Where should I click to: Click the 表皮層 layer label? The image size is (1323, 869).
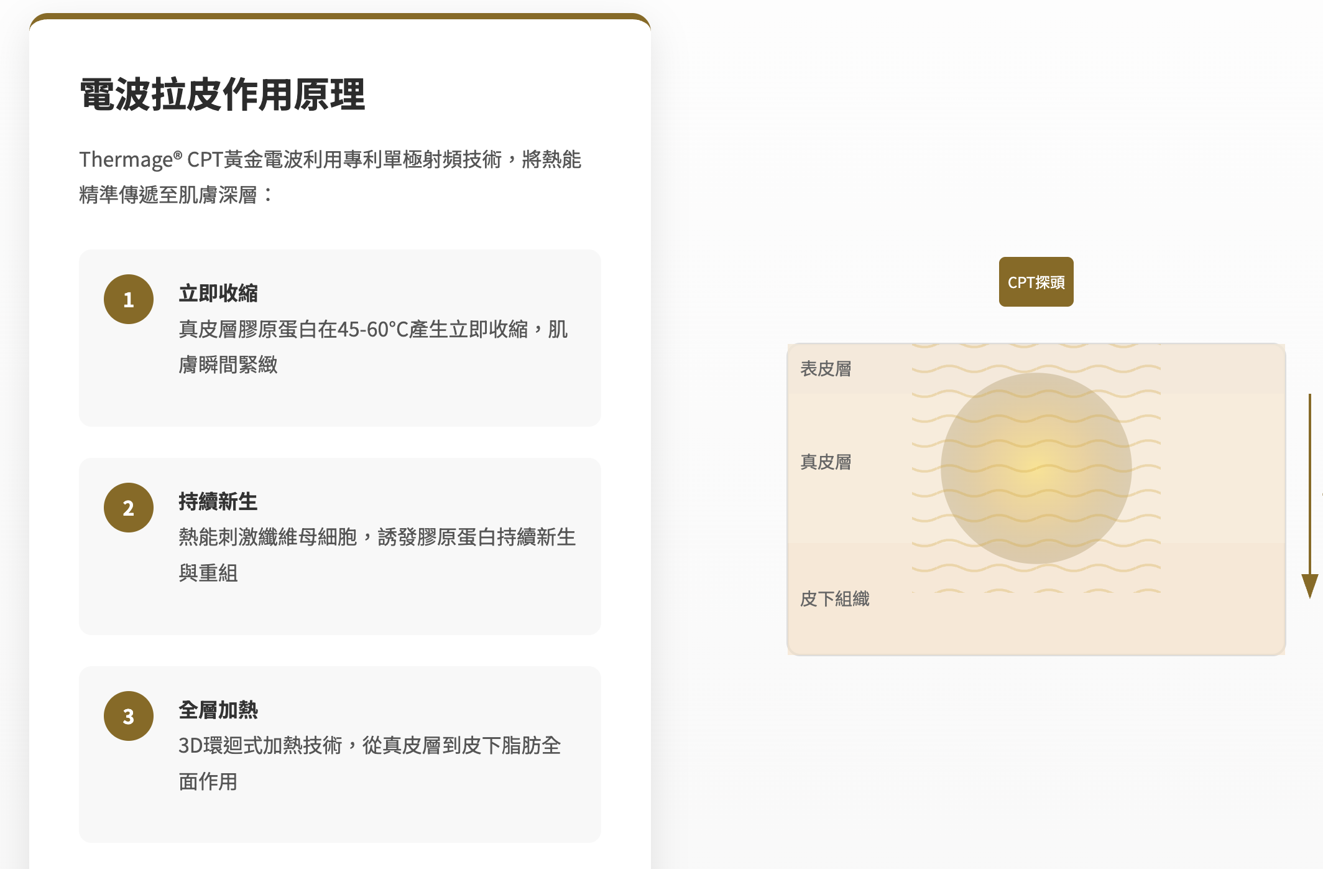tap(826, 369)
